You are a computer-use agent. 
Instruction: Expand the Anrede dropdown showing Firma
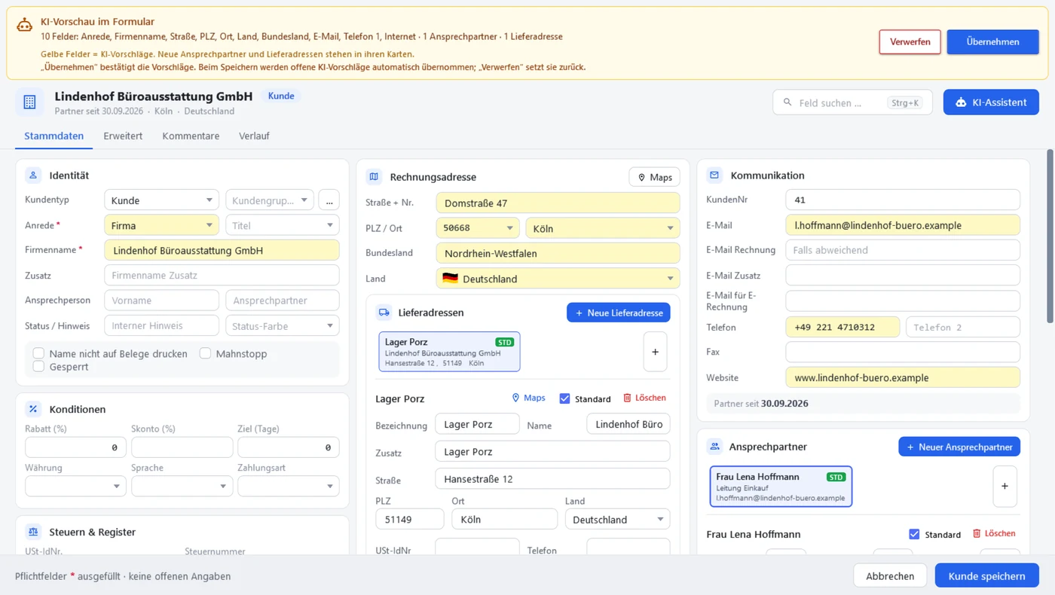point(161,225)
